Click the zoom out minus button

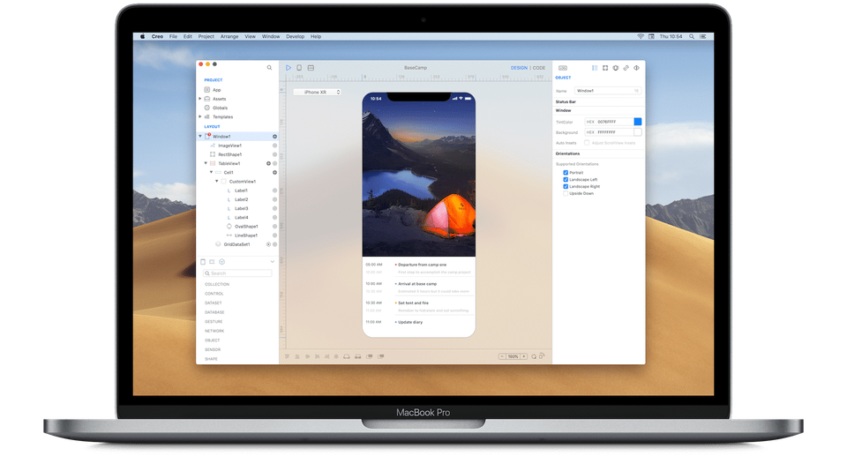503,356
